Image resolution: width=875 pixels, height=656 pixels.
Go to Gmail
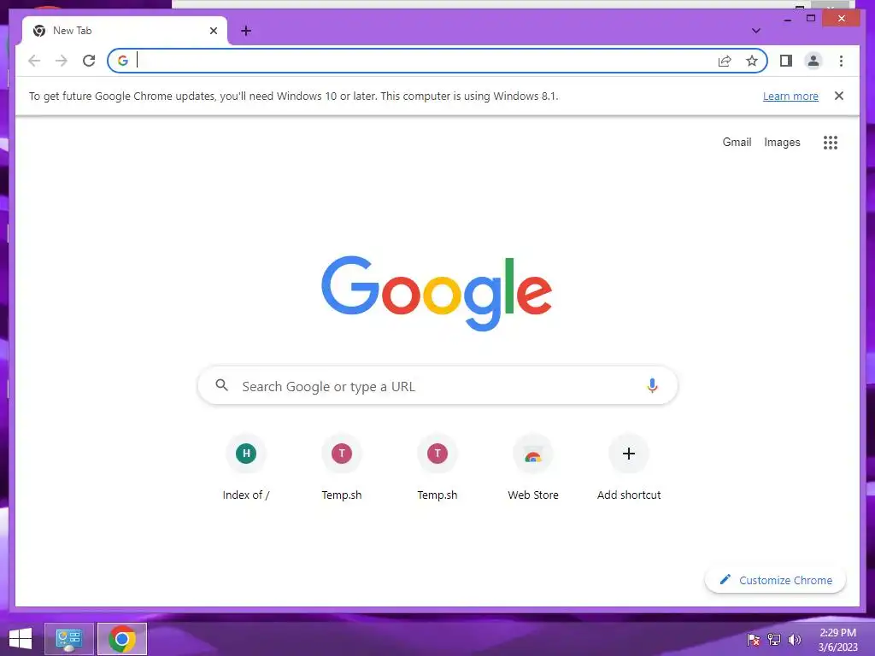click(737, 143)
